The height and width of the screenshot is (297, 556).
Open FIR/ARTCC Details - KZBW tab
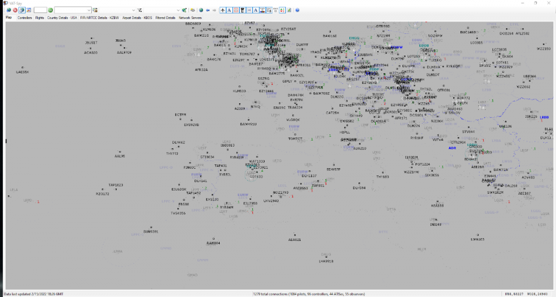coord(100,18)
